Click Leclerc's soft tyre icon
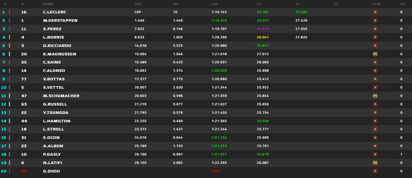Viewport: 412px width, 178px height. click(x=375, y=12)
